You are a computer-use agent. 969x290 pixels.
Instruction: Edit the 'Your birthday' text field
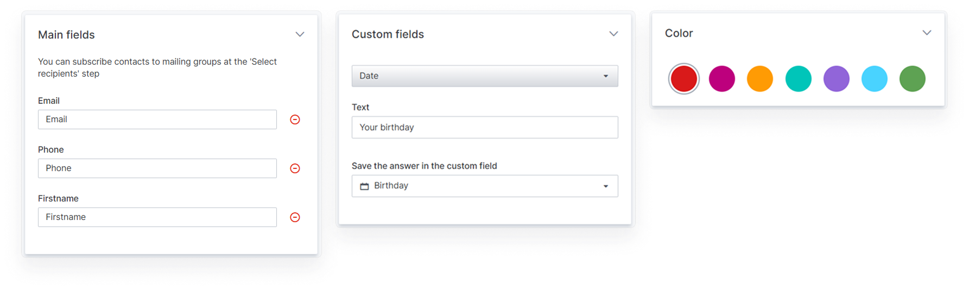[x=484, y=127]
